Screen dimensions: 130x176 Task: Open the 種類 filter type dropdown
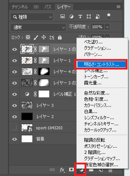(32, 17)
